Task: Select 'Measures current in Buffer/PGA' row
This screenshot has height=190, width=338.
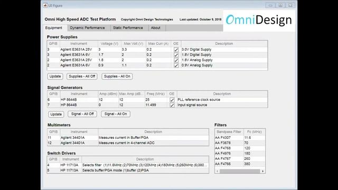Action: (x=128, y=137)
